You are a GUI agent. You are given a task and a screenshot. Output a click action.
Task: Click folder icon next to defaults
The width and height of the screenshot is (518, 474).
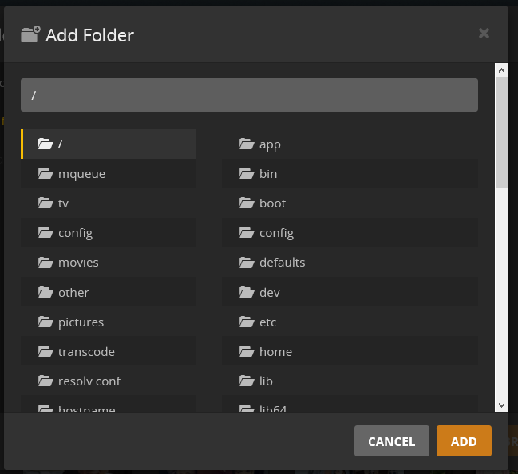[x=247, y=262]
